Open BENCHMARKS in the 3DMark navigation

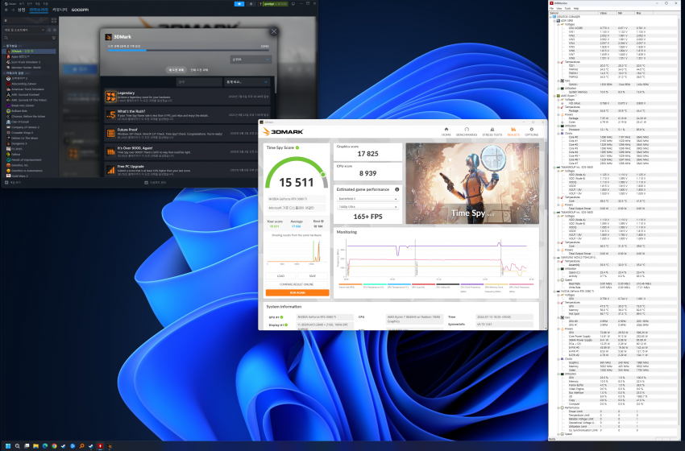(467, 131)
